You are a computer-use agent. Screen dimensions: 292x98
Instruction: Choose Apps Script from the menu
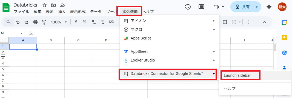(170, 38)
